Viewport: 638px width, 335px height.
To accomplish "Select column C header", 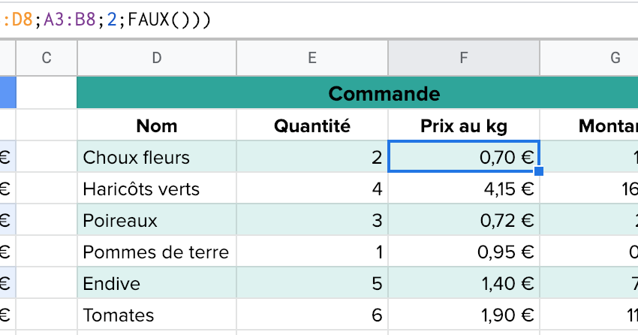I will [47, 58].
